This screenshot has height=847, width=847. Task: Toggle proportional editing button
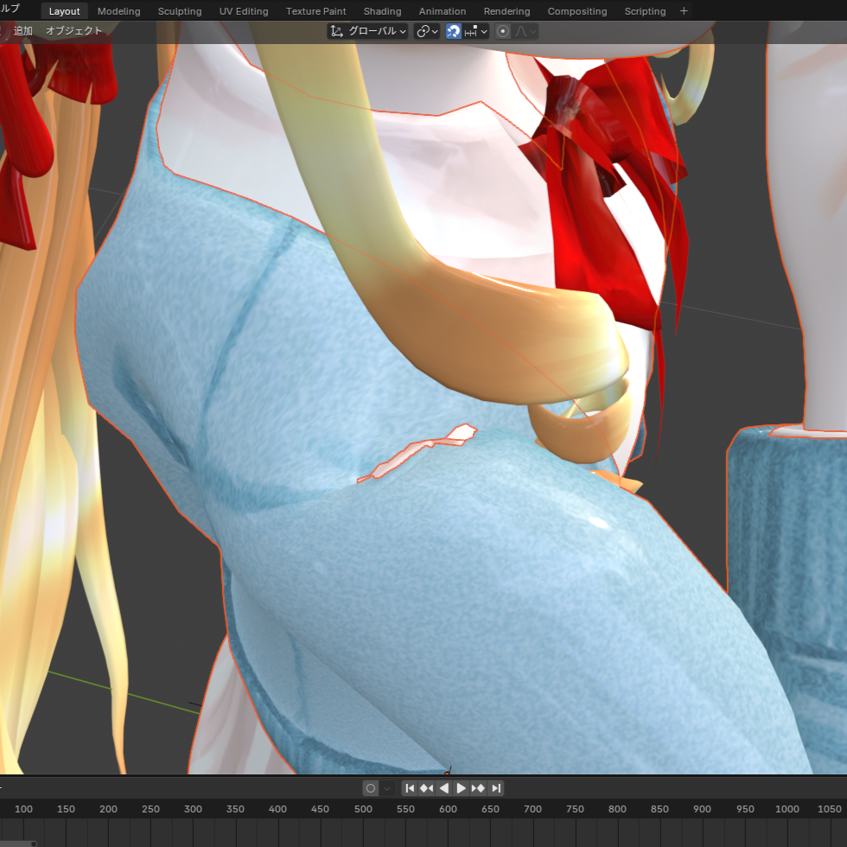(x=503, y=31)
